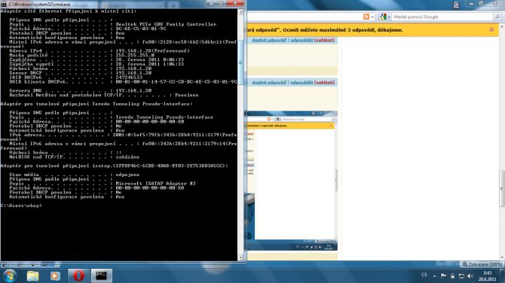Switch to the Opera browser taskbar button

(x=78, y=276)
